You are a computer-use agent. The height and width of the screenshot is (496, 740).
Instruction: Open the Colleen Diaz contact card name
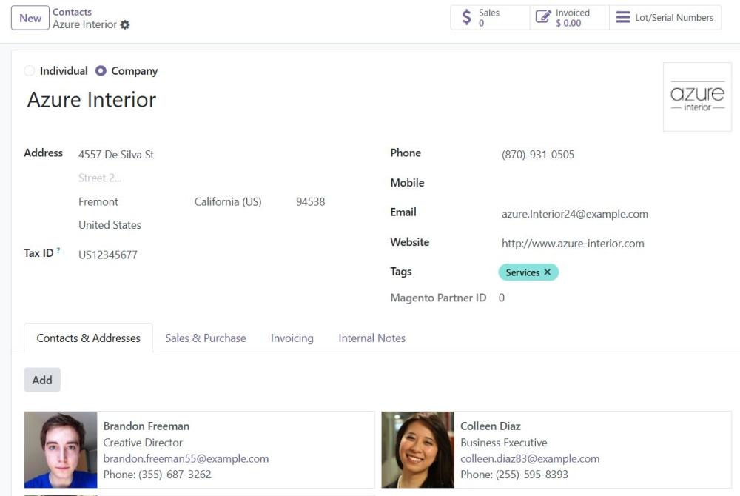tap(491, 426)
